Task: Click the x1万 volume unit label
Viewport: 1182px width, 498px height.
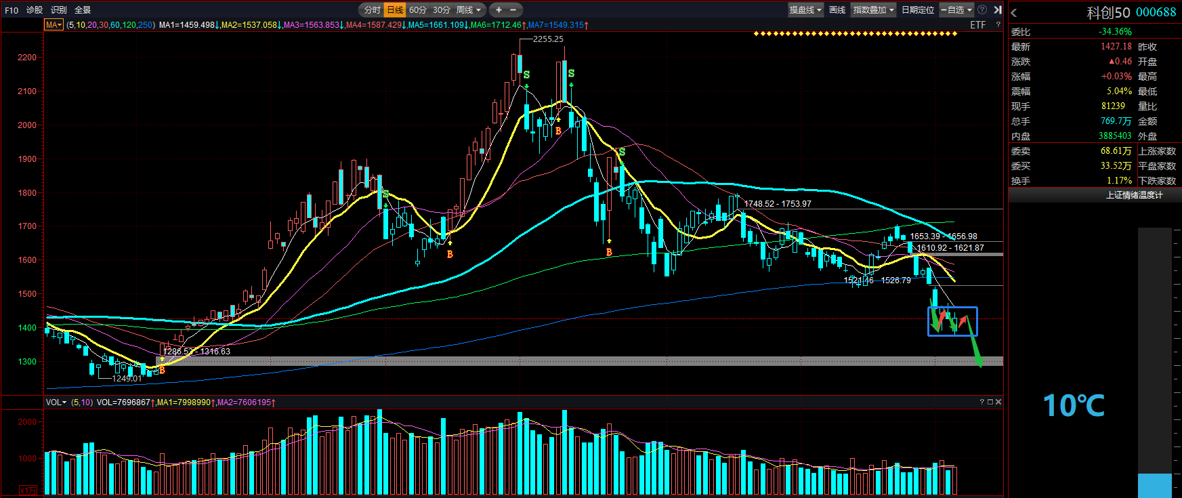Action: pyautogui.click(x=28, y=490)
